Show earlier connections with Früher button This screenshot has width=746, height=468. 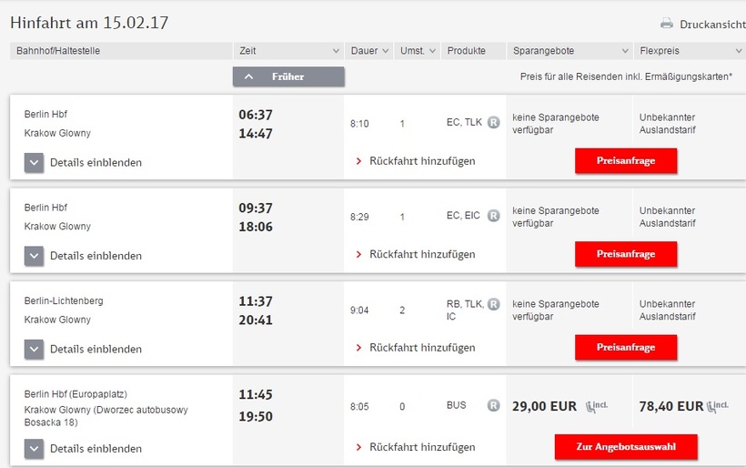288,76
